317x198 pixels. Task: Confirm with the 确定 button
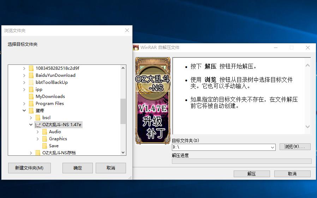point(78,168)
